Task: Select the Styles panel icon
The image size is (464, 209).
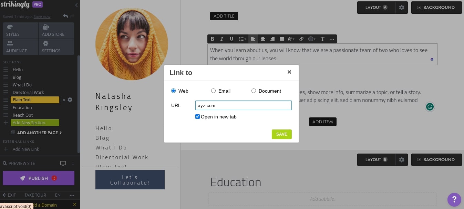Action: pos(10,27)
